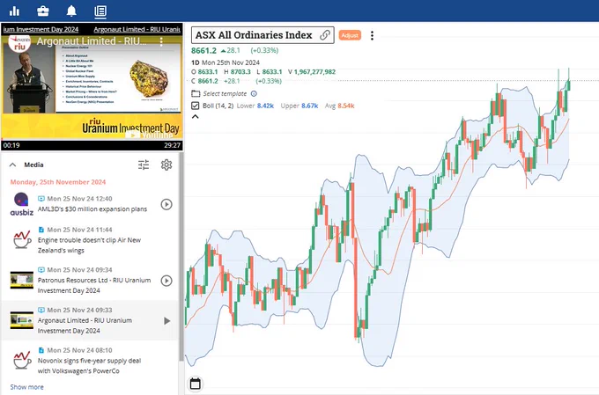
Task: Click the video progress bar
Action: [92, 138]
